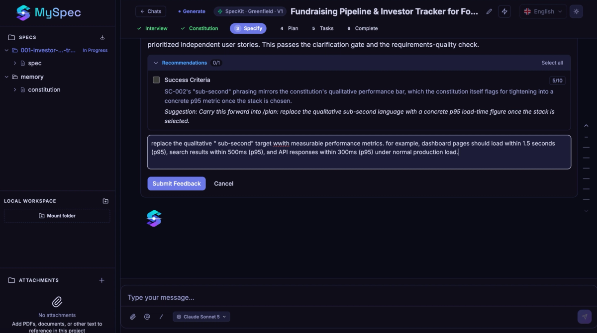Go to the Constitution step
Viewport: 597px width, 333px height.
coord(199,28)
